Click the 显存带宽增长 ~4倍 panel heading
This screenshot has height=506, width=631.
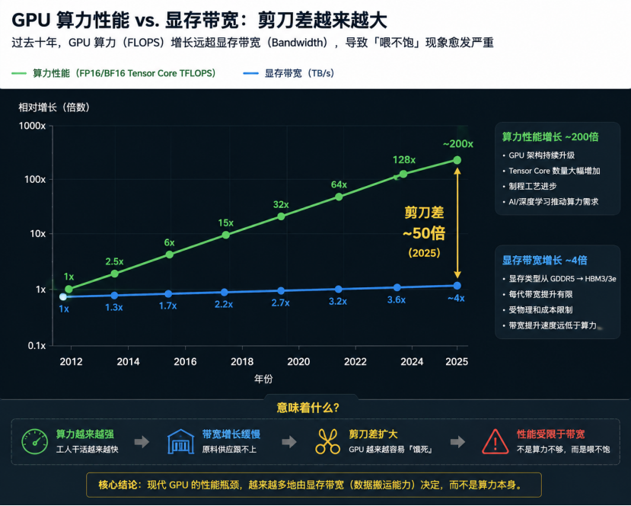coord(544,261)
